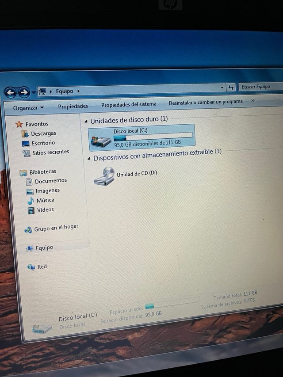Collapse Dispositivos con almacenamiento extraíble group
This screenshot has width=283, height=377.
[x=89, y=158]
